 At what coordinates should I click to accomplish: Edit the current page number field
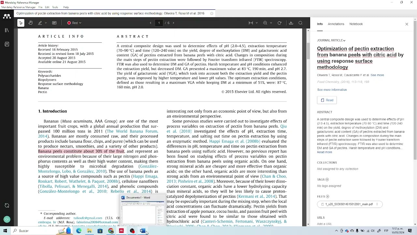[159, 23]
